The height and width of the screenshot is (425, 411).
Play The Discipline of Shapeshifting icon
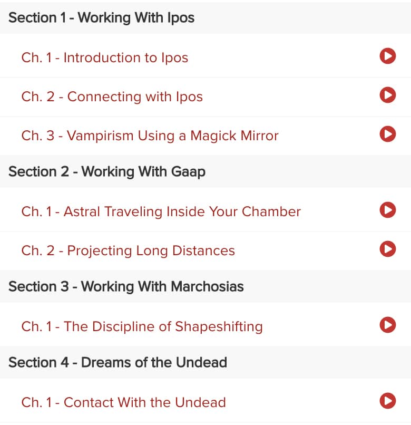click(387, 325)
